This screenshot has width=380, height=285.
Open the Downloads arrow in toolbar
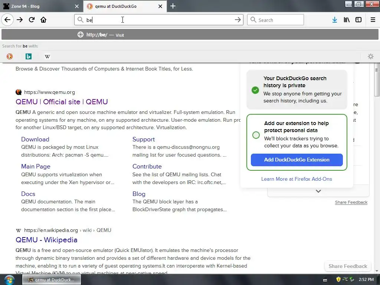point(335,20)
